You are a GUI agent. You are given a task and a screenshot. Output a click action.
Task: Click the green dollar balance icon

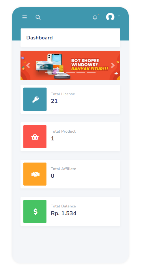(x=35, y=211)
